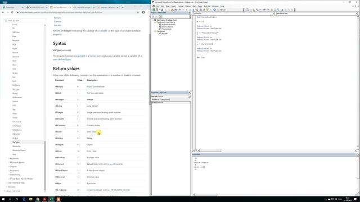Close the Project Explorer panel
360x202 pixels.
(190, 13)
